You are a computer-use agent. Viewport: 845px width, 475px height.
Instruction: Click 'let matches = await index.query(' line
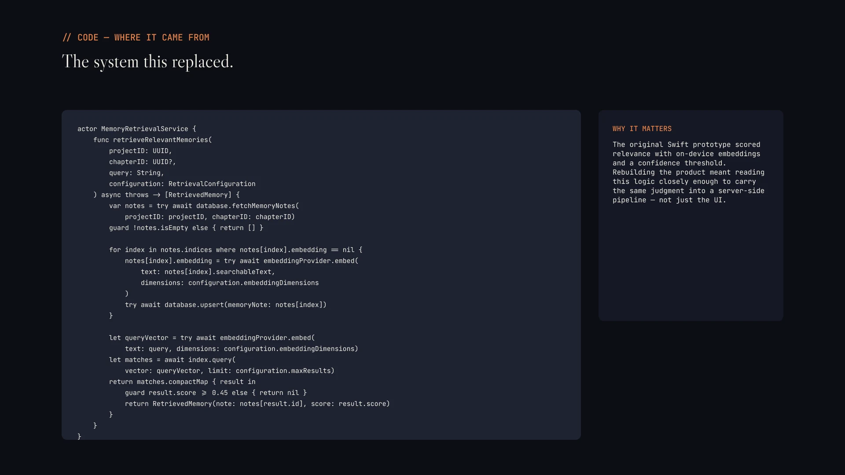pos(173,360)
